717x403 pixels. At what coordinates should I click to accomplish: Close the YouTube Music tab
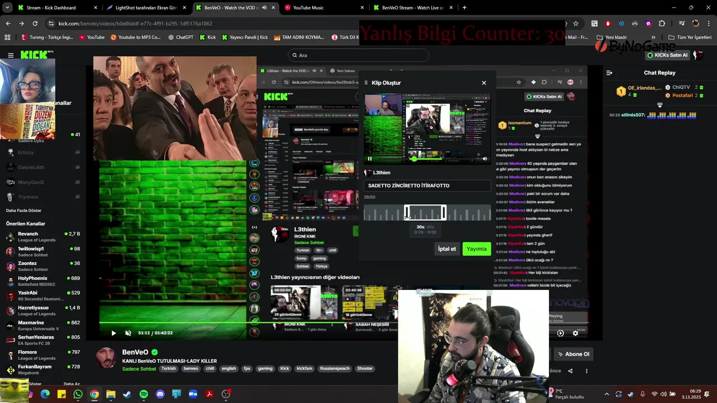coord(362,8)
